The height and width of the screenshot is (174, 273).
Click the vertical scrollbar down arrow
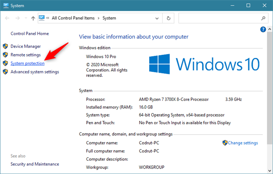[270, 170]
